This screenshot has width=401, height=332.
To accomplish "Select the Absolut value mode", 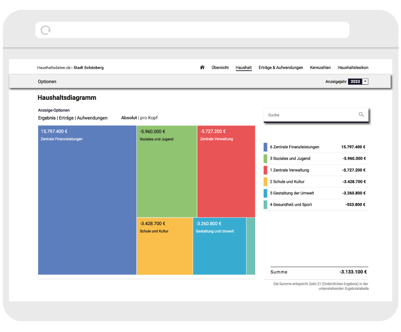I will pyautogui.click(x=129, y=118).
